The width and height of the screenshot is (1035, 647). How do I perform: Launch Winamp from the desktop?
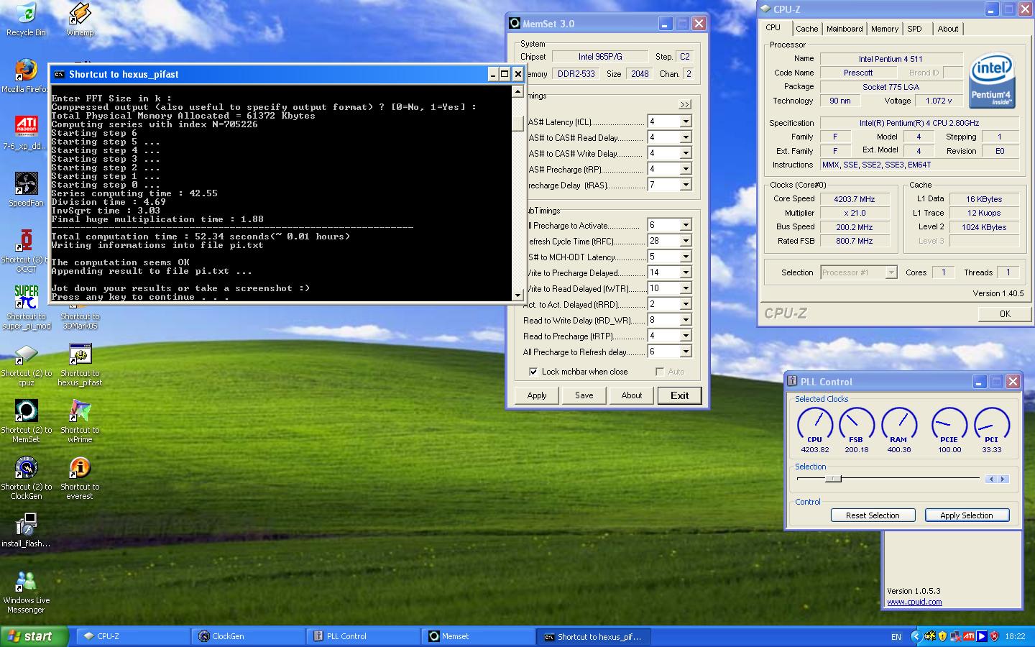pyautogui.click(x=80, y=19)
